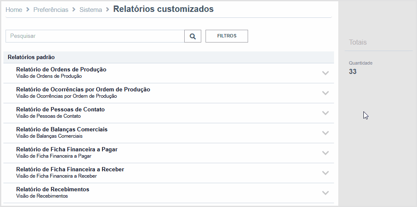Open the FILTROS button

(227, 36)
